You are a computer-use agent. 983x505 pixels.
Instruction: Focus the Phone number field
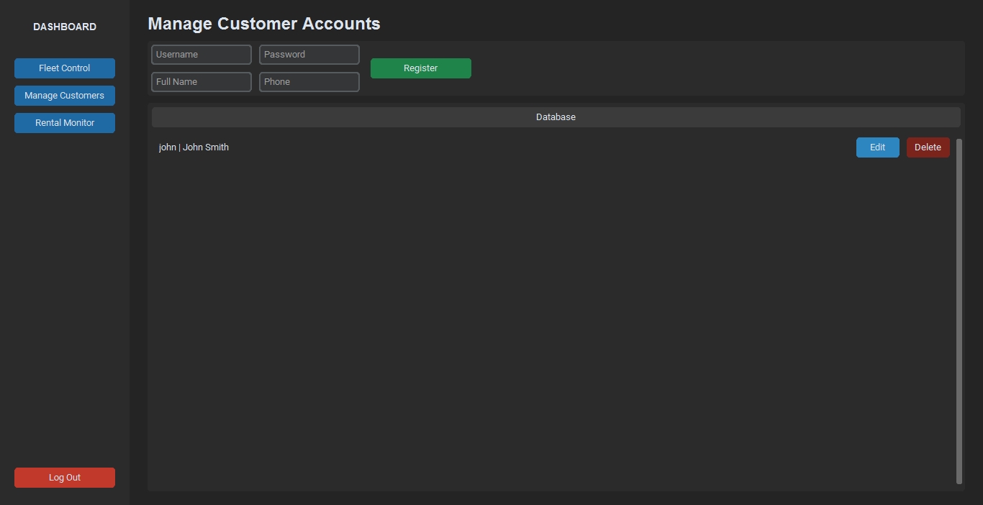point(309,82)
